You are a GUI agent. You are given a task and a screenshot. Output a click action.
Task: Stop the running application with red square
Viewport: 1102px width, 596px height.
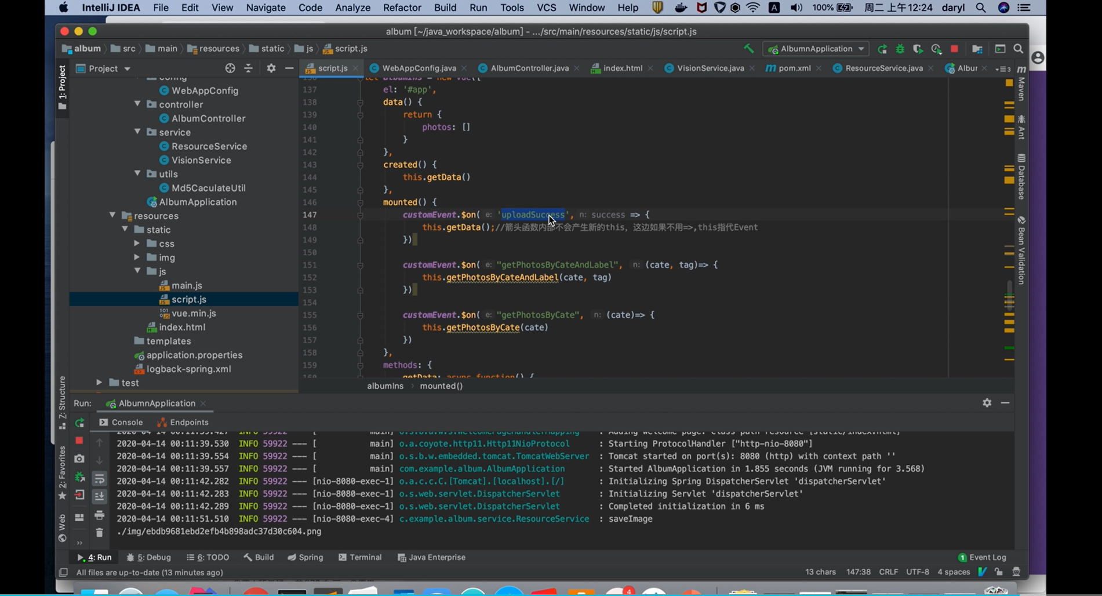click(x=954, y=49)
